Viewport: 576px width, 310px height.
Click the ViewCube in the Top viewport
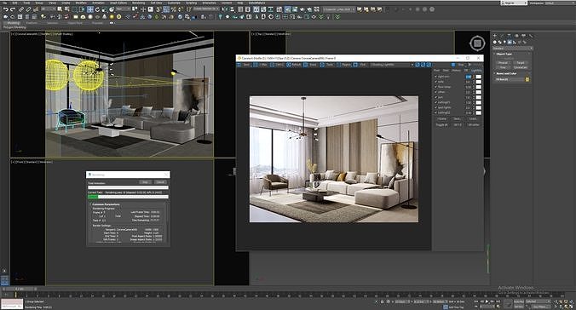coord(477,43)
